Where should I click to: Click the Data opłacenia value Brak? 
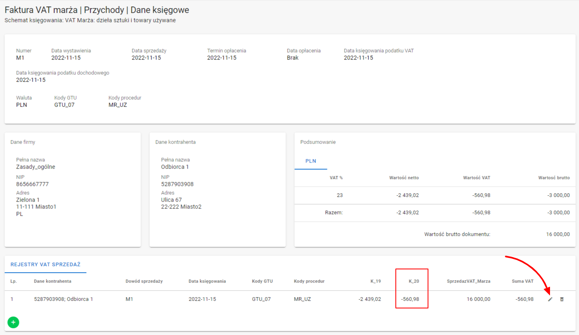click(x=293, y=58)
